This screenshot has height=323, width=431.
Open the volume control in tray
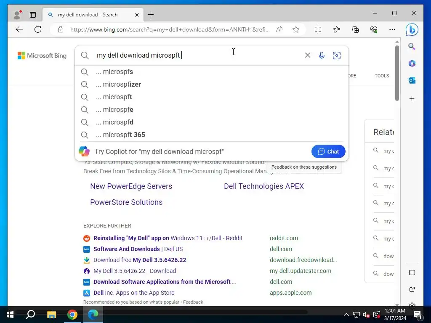(366, 315)
